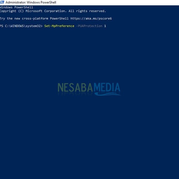Click the 'Windows PowerShell' banner line
Viewport: 179px width, 179px height.
tap(17, 7)
